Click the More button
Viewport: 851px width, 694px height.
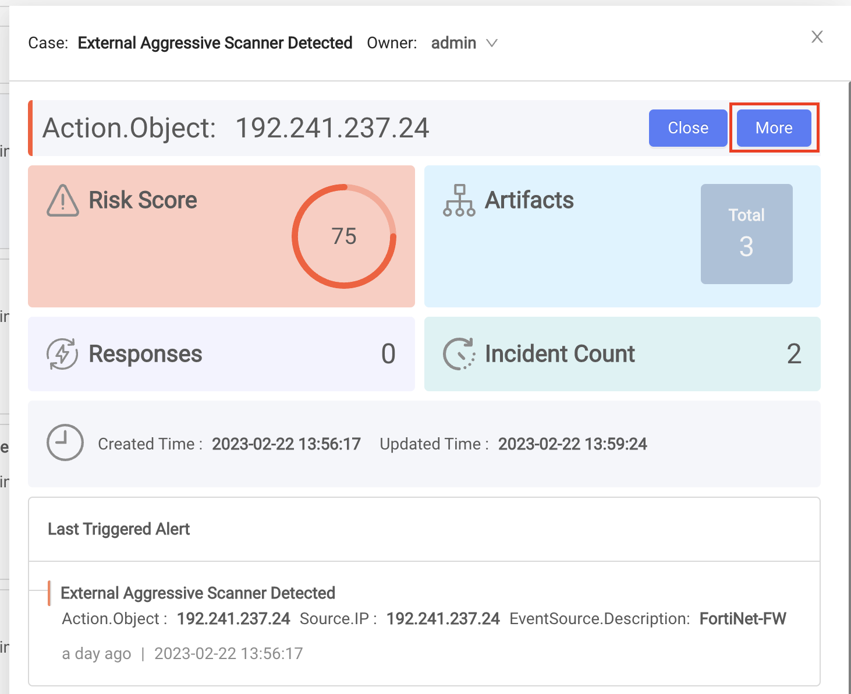[774, 128]
